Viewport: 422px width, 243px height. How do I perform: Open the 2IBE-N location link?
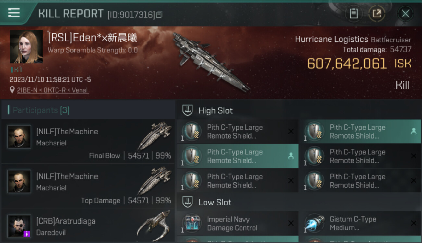tap(53, 90)
